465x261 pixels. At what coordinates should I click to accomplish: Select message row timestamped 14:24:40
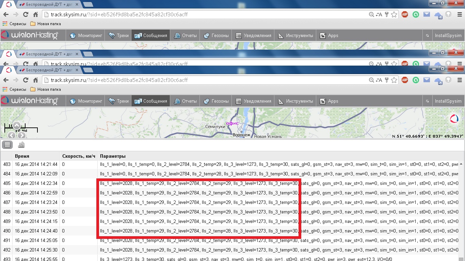click(36, 231)
